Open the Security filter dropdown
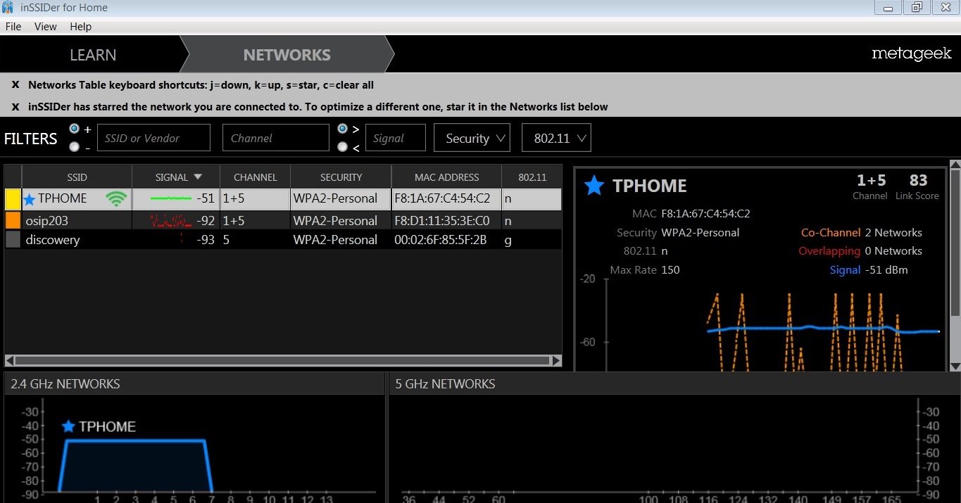Screen dimensions: 961x503 [472, 138]
